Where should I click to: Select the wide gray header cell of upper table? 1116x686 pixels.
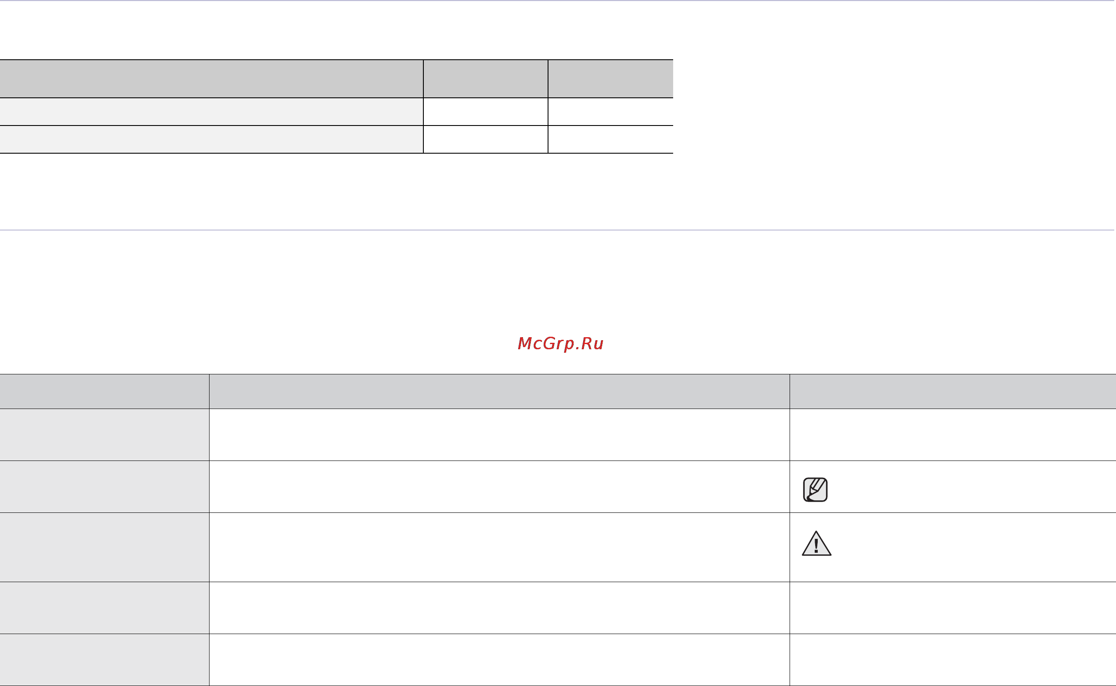point(211,78)
